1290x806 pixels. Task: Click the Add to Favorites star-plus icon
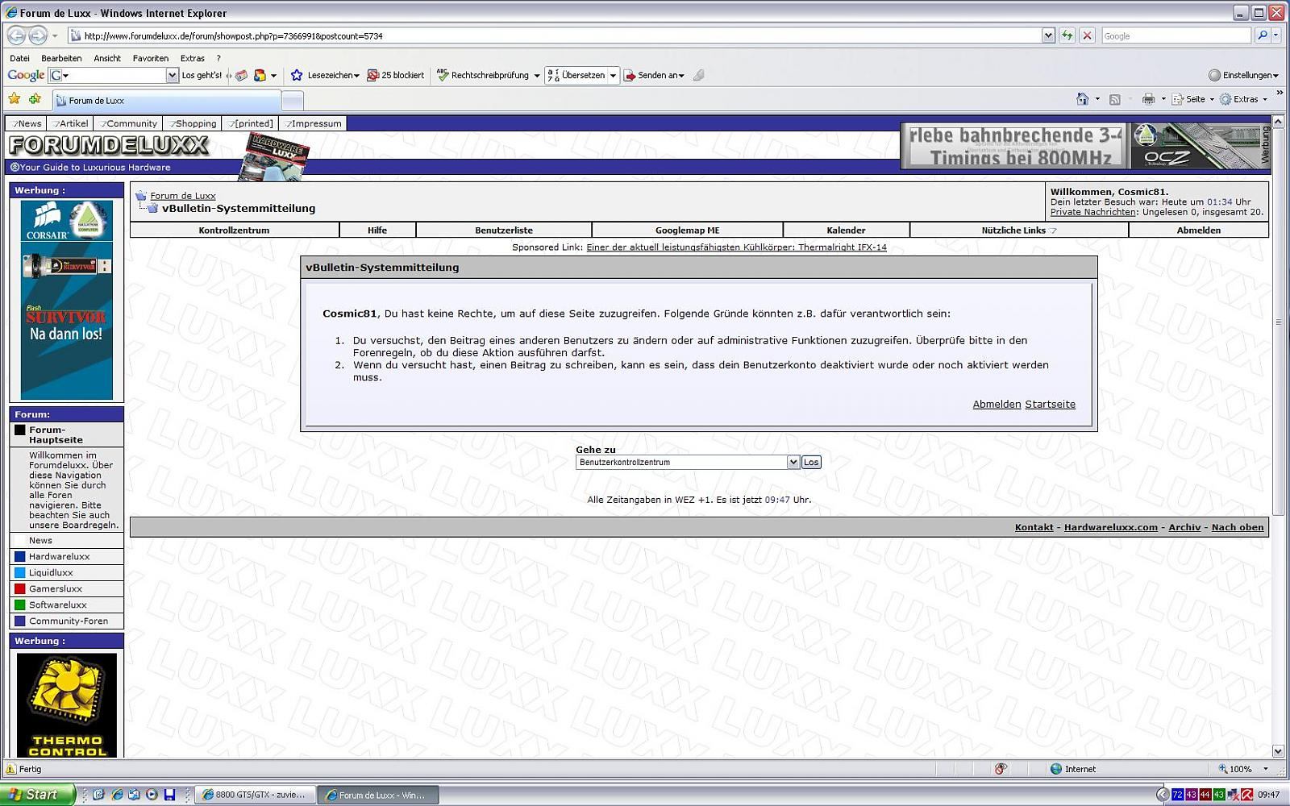pyautogui.click(x=35, y=99)
